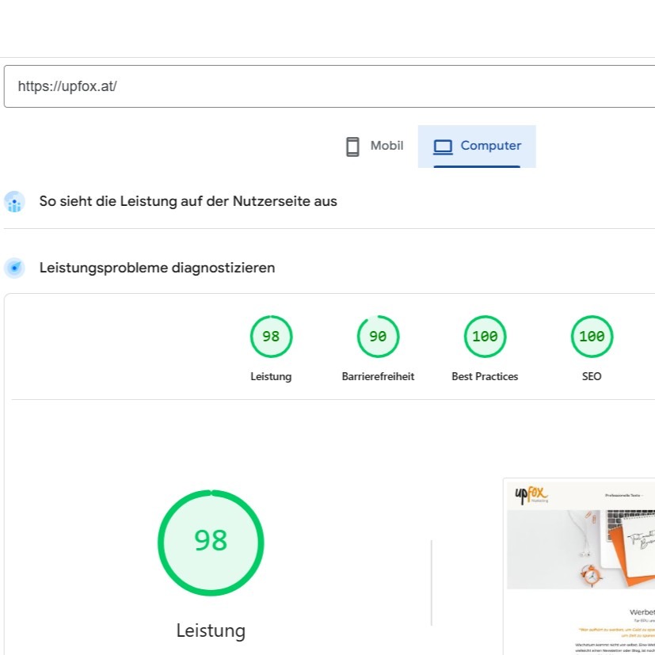Viewport: 655px width, 655px height.
Task: Click the upfox logo in the page screenshot
Action: pos(531,494)
